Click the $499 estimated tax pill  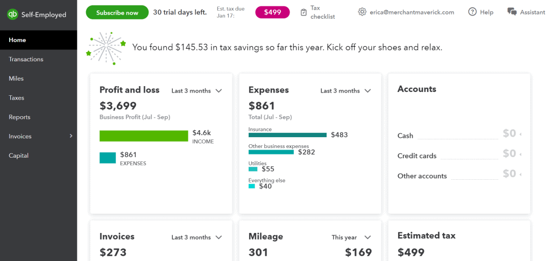(x=272, y=12)
